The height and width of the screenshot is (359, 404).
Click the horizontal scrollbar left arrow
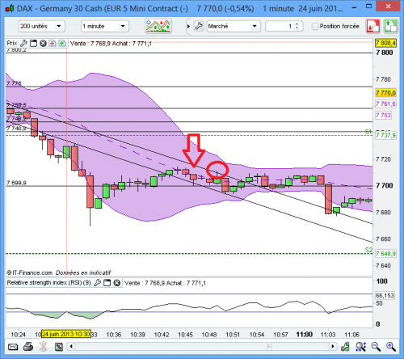coord(71,346)
